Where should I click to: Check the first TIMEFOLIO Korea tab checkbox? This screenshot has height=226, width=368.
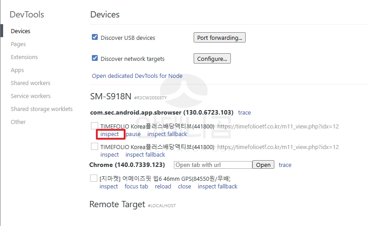(95, 126)
